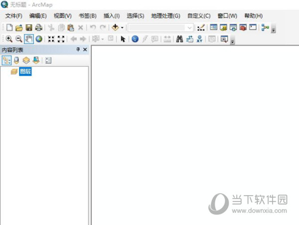Switch to List By Source
Viewport: 299px width, 225px height.
point(16,60)
